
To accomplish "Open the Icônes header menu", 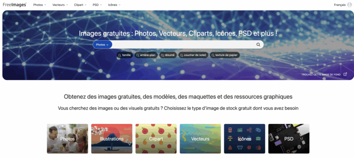I will pyautogui.click(x=114, y=5).
